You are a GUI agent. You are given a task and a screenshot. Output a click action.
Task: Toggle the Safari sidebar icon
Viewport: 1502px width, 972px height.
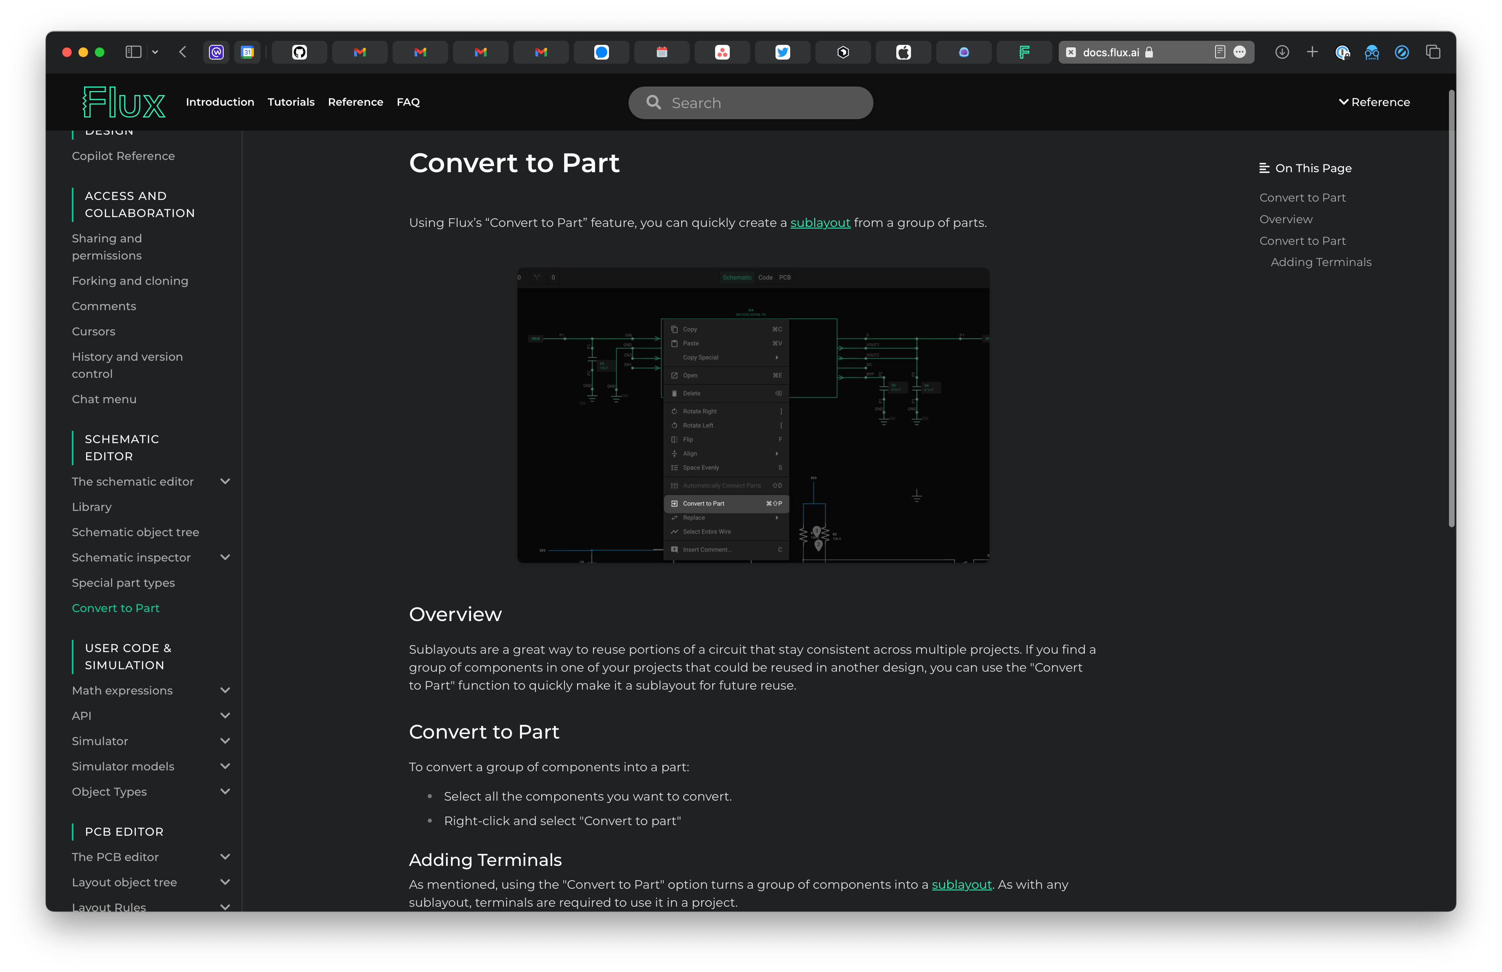tap(133, 52)
